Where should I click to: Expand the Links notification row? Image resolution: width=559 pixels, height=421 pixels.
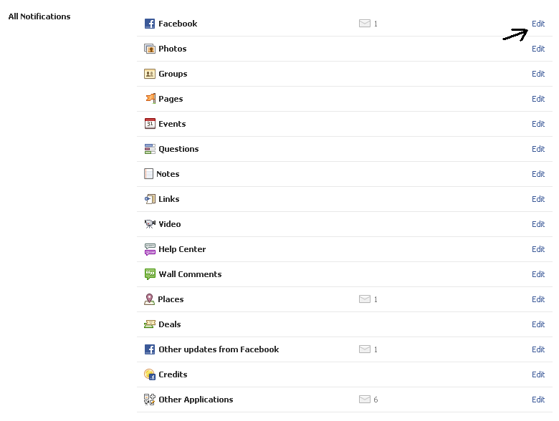coord(169,199)
